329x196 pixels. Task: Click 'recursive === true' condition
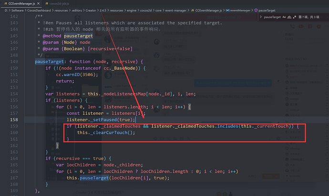(80, 159)
